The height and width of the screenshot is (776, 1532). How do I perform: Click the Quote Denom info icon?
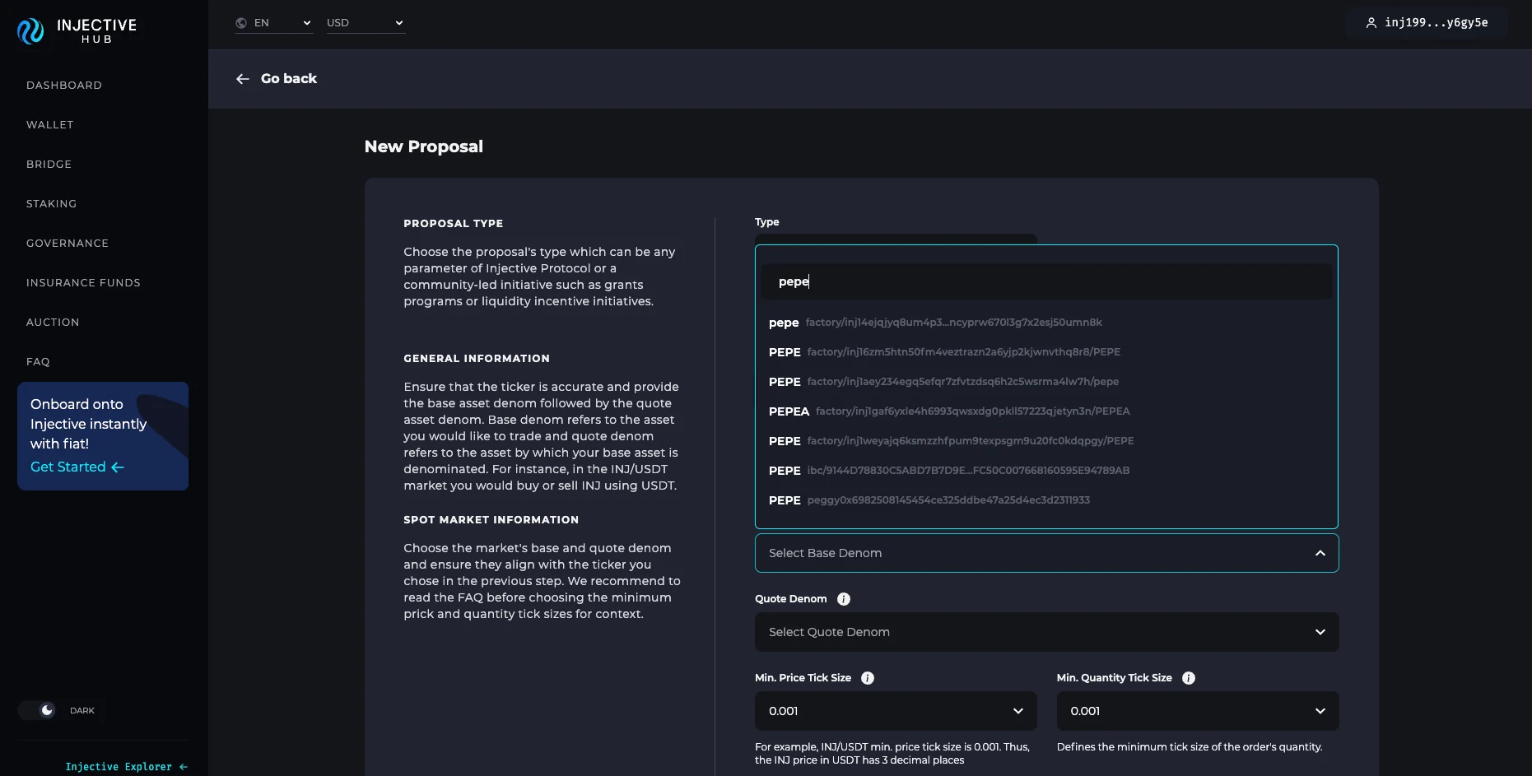[x=844, y=599]
